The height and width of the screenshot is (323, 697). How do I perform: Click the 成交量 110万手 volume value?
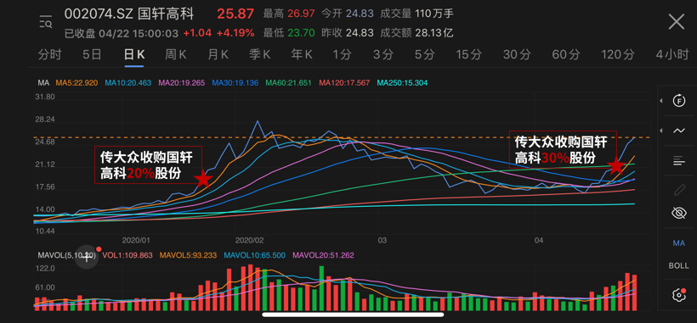click(417, 14)
